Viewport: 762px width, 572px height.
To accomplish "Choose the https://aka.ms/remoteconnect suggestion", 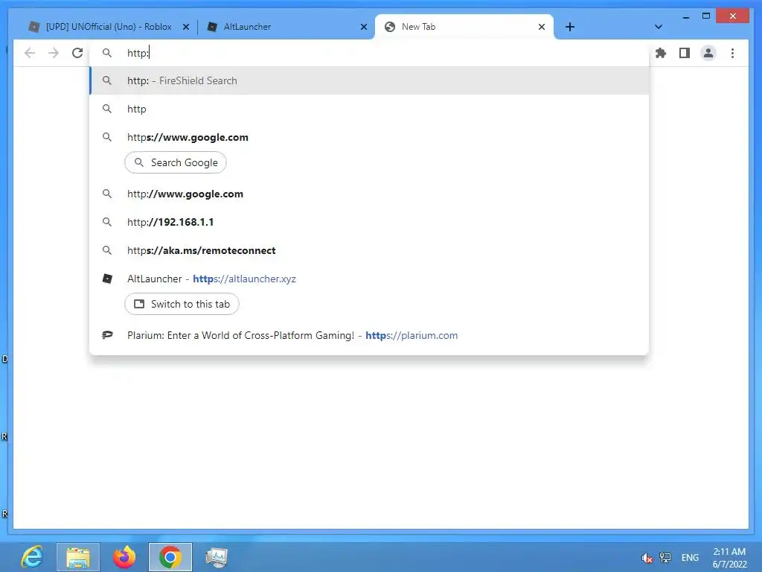I will [369, 250].
